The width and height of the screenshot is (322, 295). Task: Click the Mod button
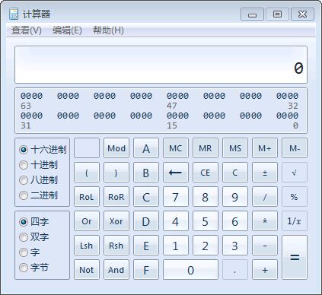116,148
